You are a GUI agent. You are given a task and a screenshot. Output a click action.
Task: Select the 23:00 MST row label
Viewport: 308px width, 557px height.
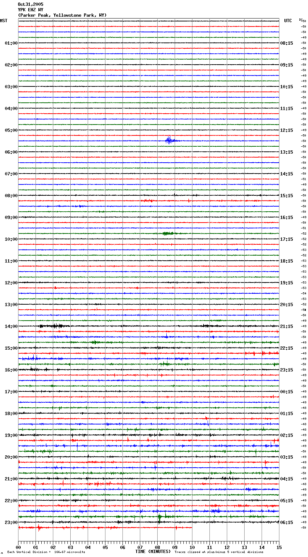(11, 523)
